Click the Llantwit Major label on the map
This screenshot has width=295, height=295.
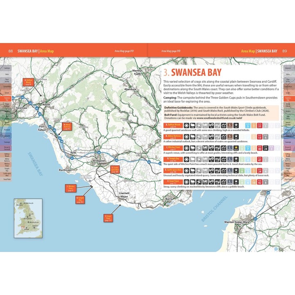pyautogui.click(x=124, y=195)
